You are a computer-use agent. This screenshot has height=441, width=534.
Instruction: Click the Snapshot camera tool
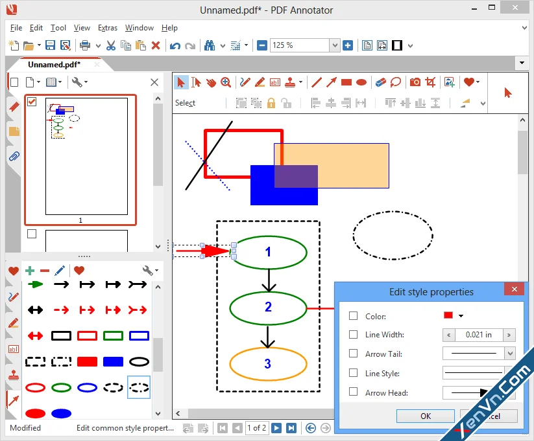tap(415, 82)
